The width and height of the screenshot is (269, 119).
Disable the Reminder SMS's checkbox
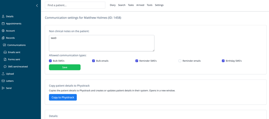(137, 61)
